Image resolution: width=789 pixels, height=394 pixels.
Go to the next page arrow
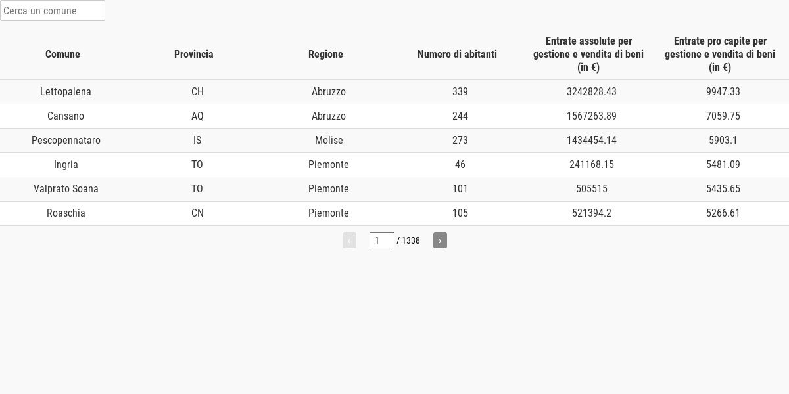point(440,240)
